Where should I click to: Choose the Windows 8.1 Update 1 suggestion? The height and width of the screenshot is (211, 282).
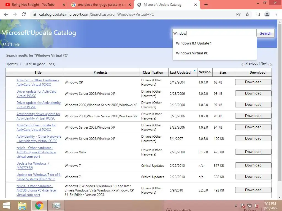point(214,43)
